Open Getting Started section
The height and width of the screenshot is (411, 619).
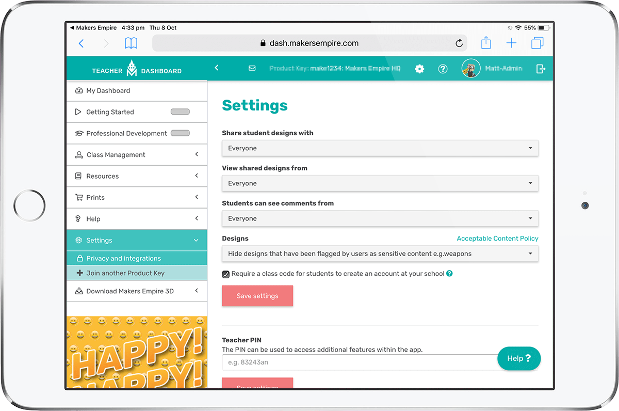(x=137, y=112)
